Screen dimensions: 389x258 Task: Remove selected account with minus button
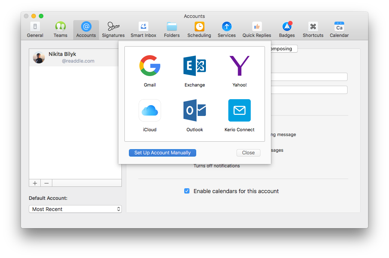[46, 183]
